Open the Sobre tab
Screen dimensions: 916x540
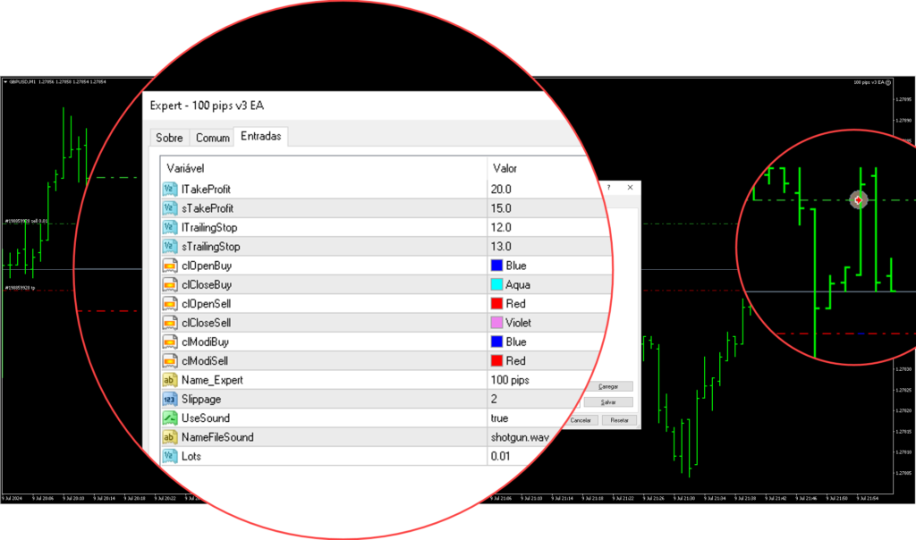[x=169, y=138]
